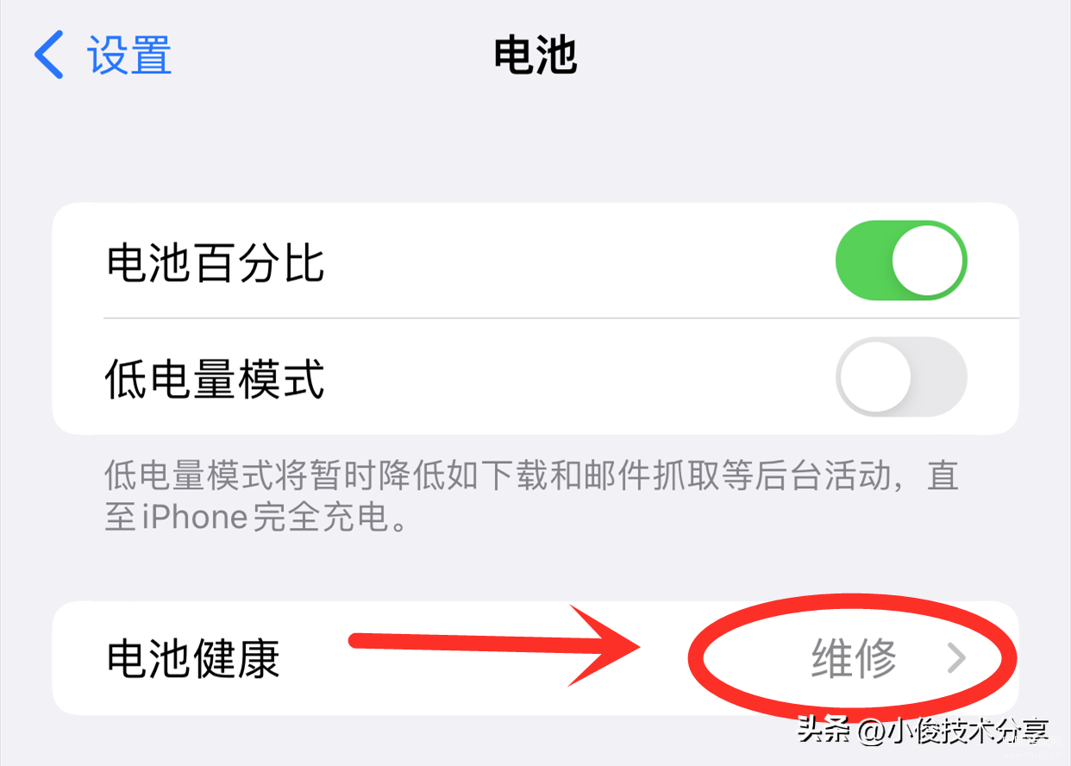Go back via the 设置 label

(129, 55)
